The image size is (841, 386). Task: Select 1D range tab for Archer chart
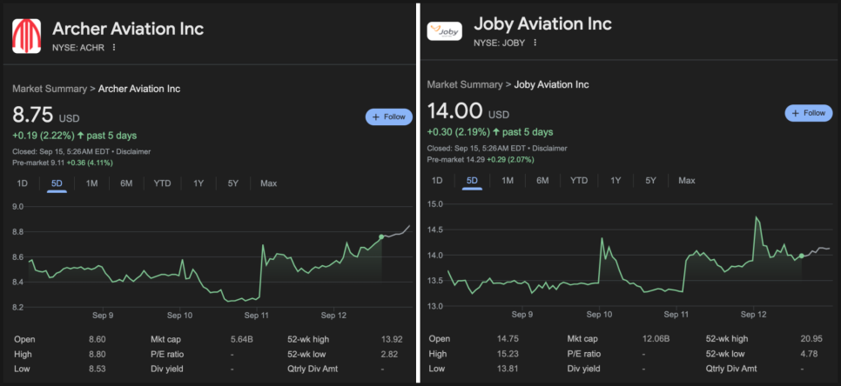pos(22,183)
